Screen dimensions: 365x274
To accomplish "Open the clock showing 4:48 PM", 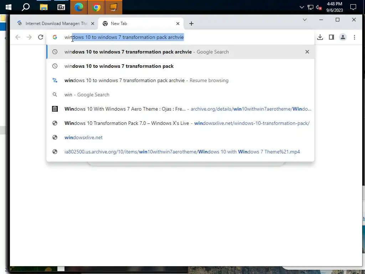I will [x=334, y=7].
